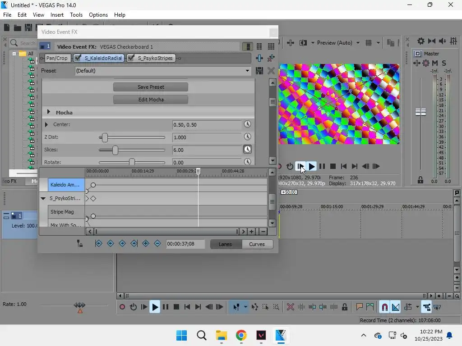Select the Selection Edit tool

(x=265, y=307)
